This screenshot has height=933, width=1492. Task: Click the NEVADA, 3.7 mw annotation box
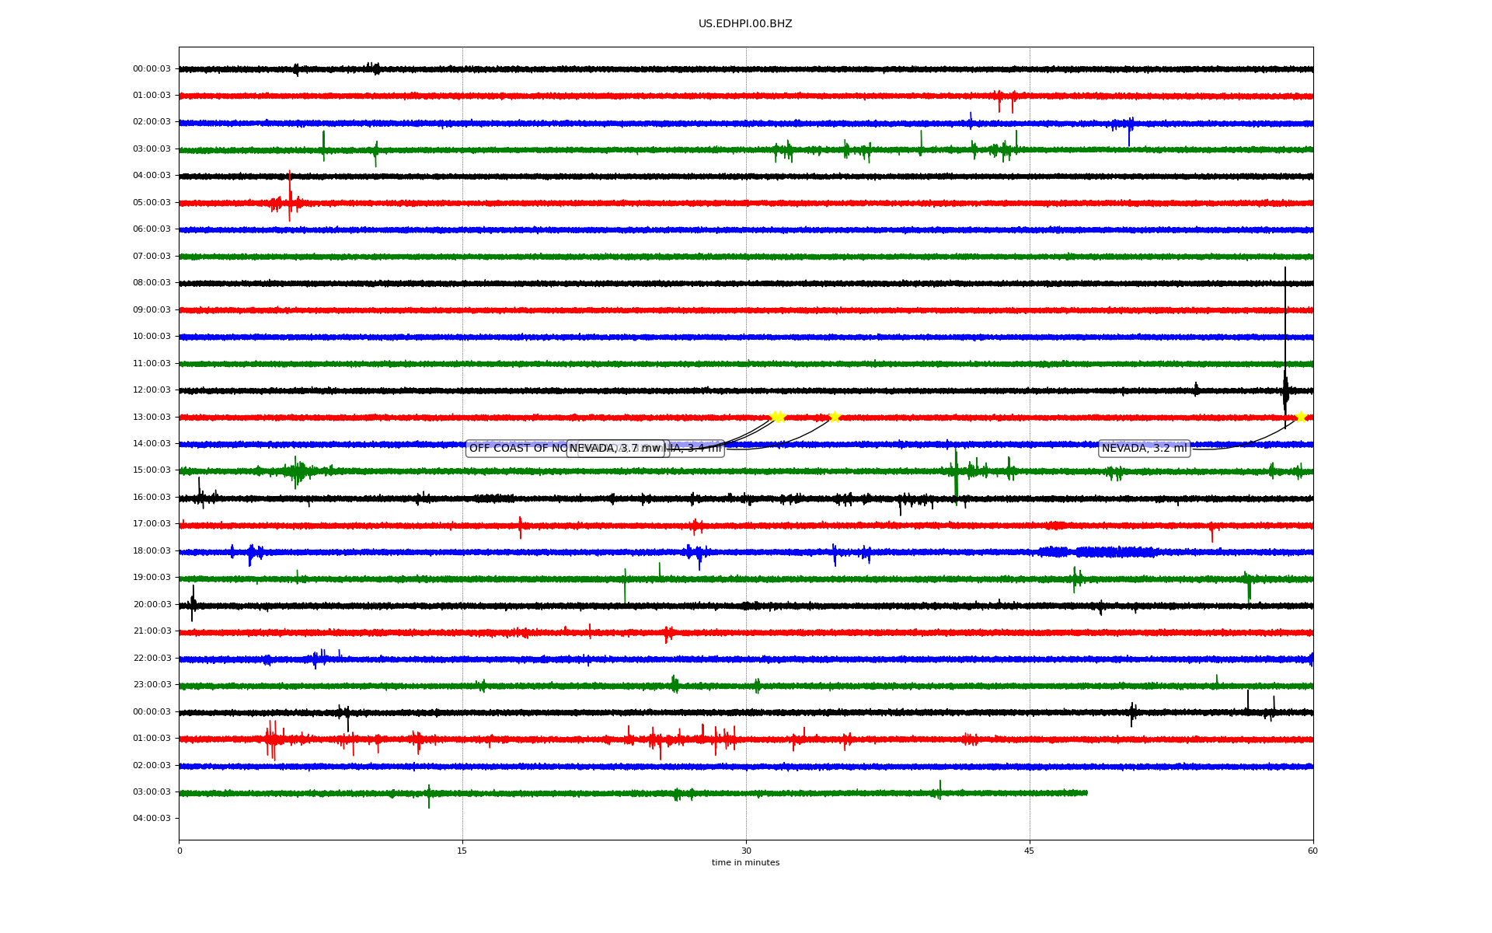coord(615,449)
